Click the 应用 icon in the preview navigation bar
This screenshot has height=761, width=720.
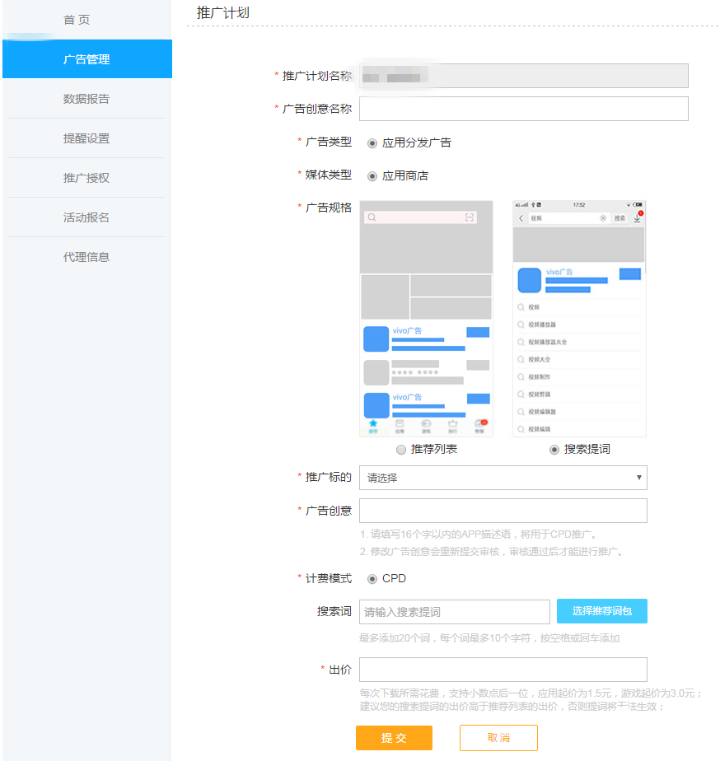pyautogui.click(x=400, y=424)
